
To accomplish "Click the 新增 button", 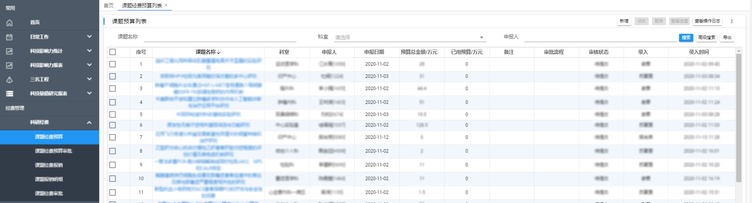I will pos(624,21).
